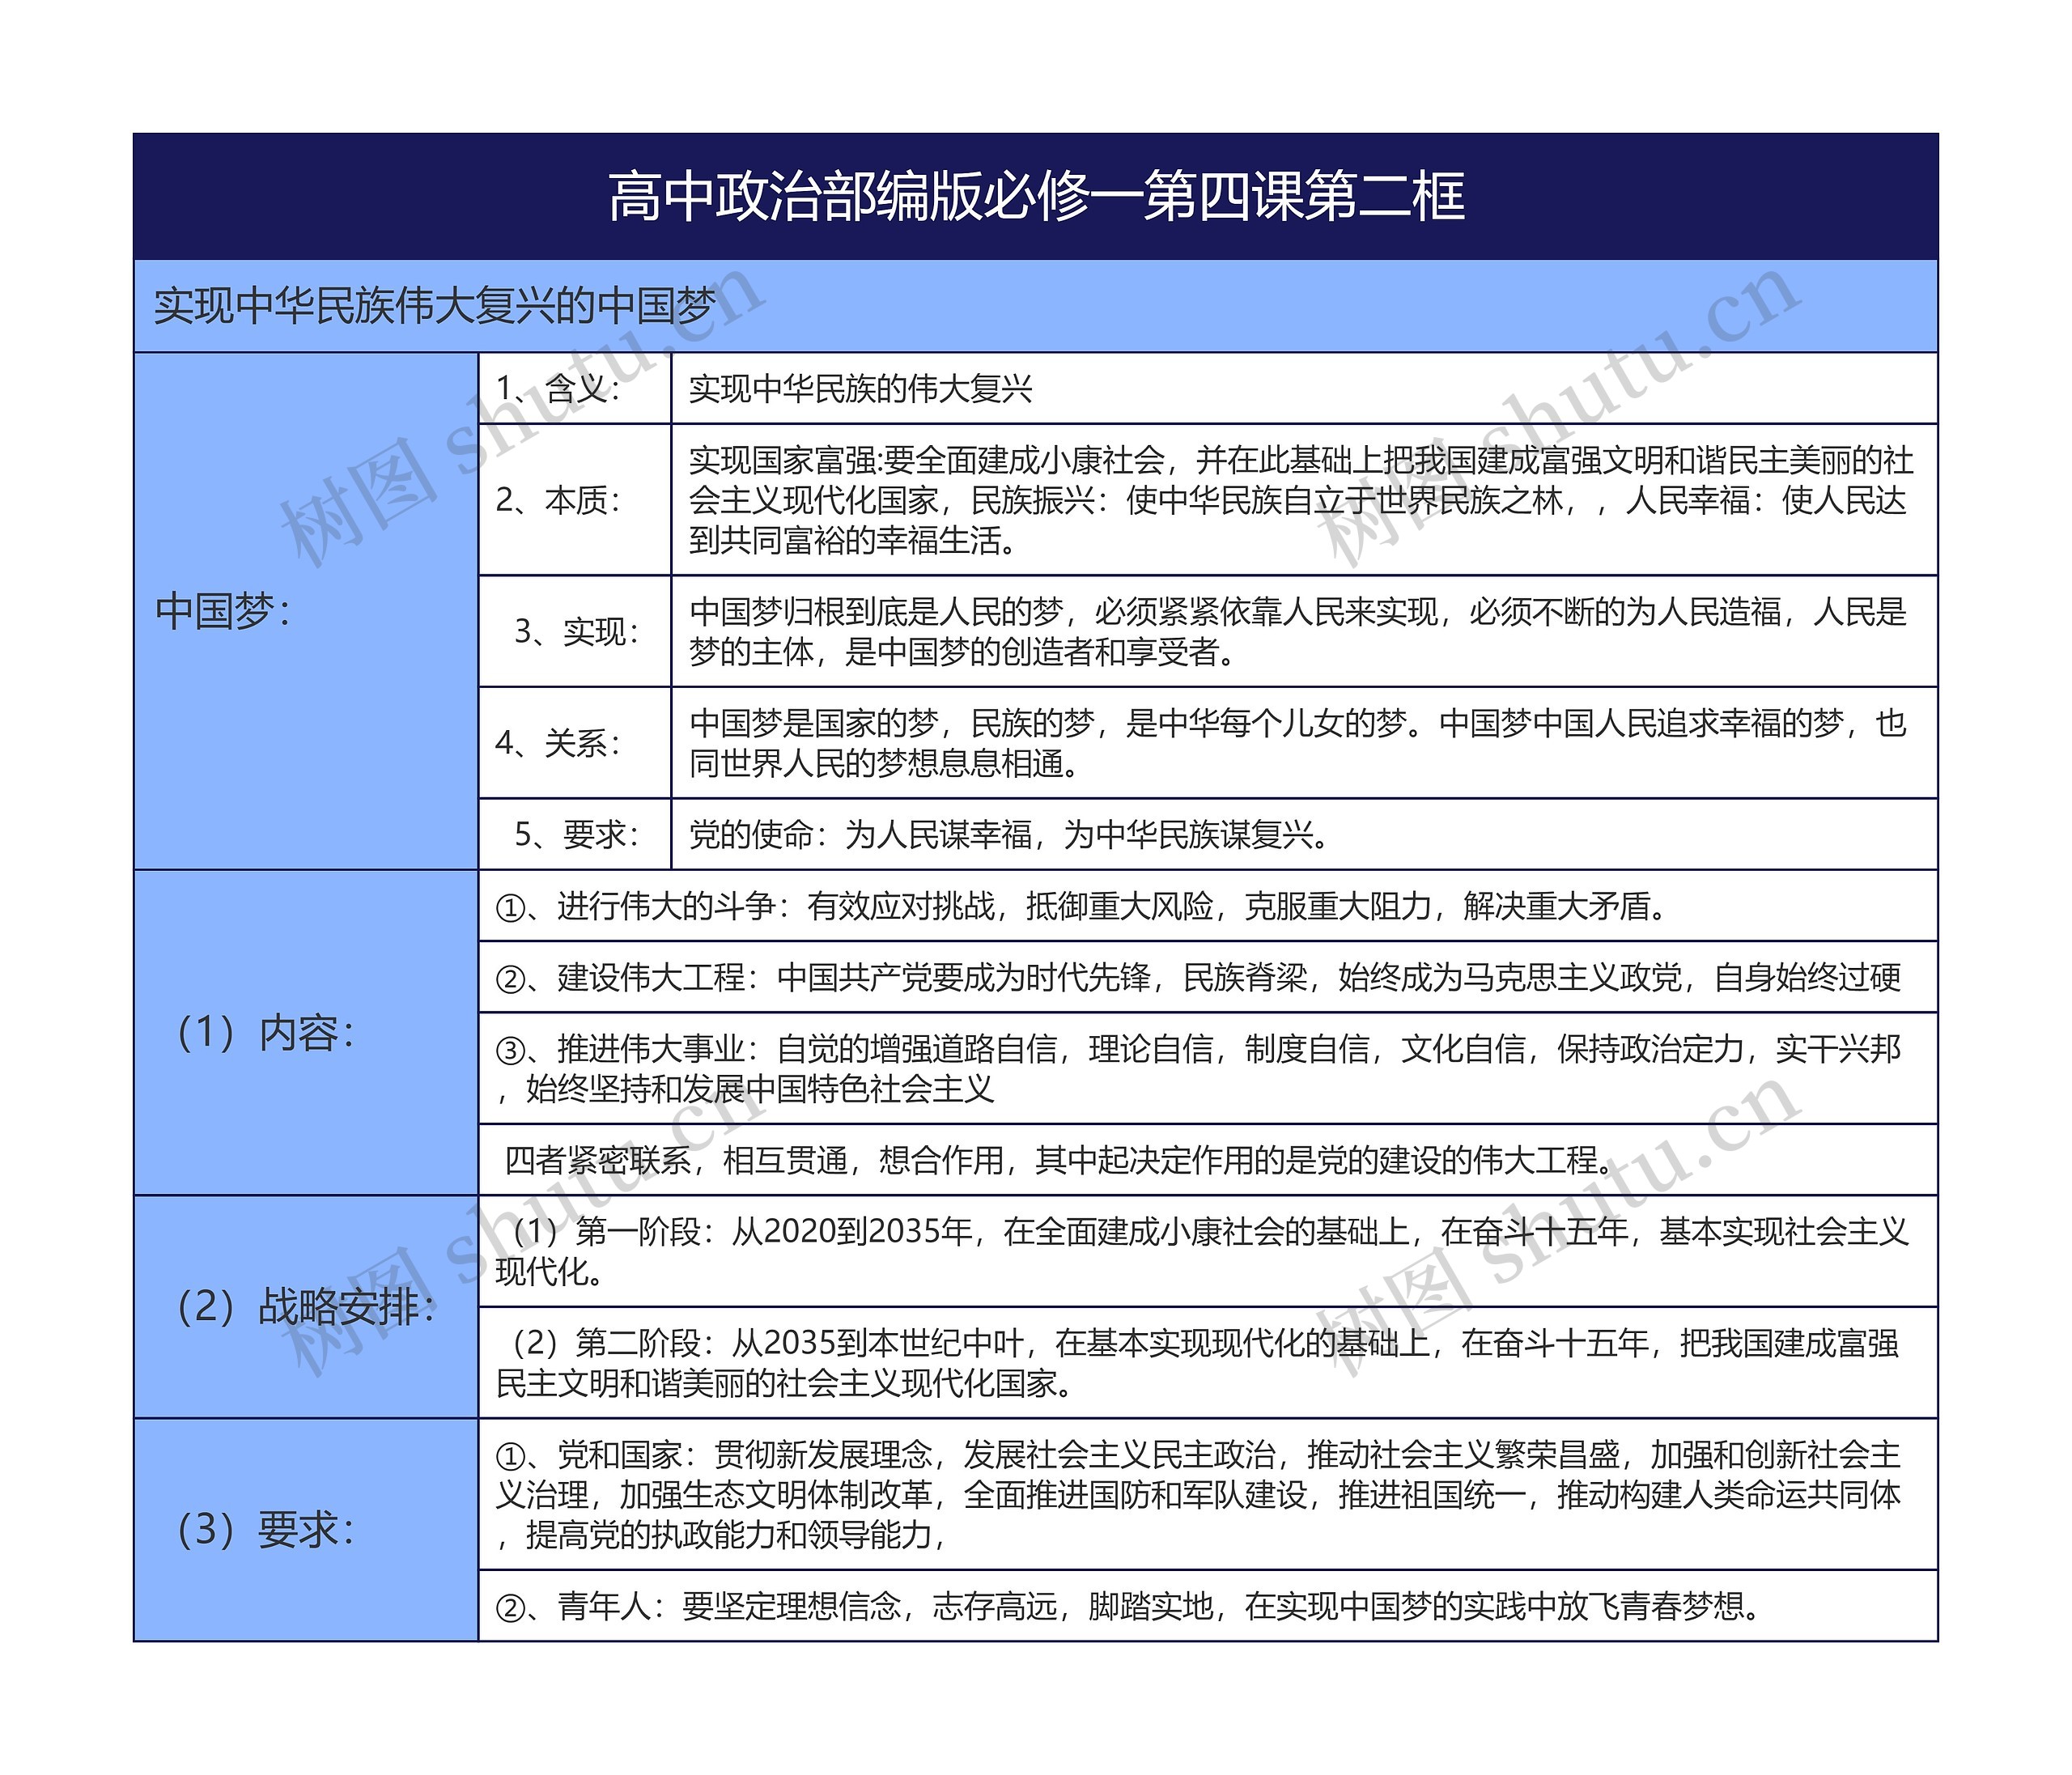This screenshot has width=2072, height=1775.
Task: Select the label 3、实现：
Action: (575, 631)
